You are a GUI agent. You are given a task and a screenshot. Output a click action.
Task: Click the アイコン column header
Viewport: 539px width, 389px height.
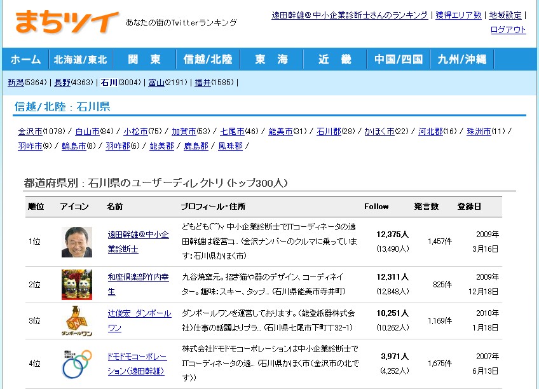point(74,207)
